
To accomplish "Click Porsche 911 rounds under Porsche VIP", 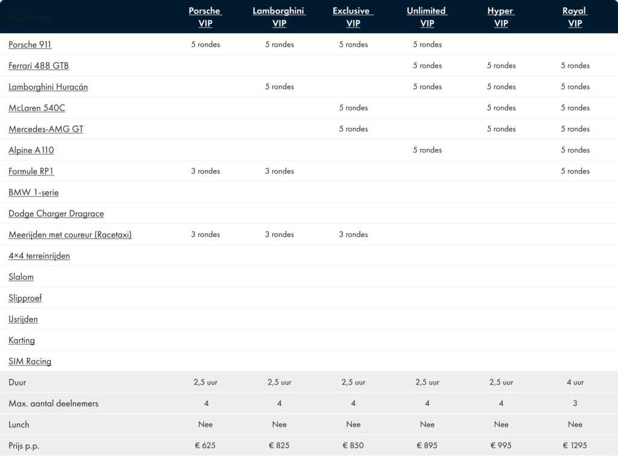I will point(205,45).
